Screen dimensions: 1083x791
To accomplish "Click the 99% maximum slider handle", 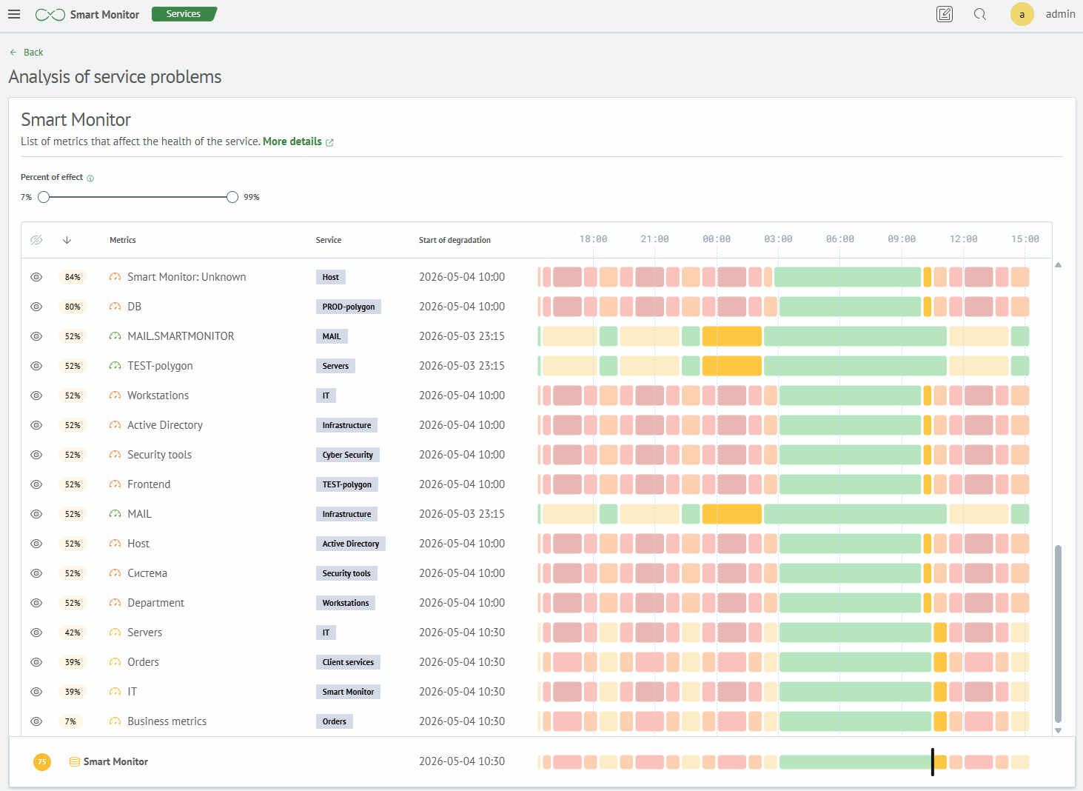I will click(x=232, y=197).
